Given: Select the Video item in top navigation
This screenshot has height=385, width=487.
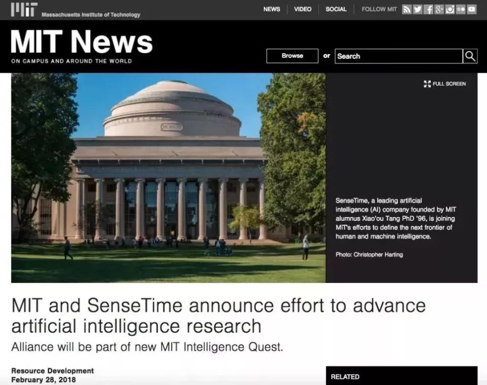Looking at the screenshot, I should [x=303, y=9].
